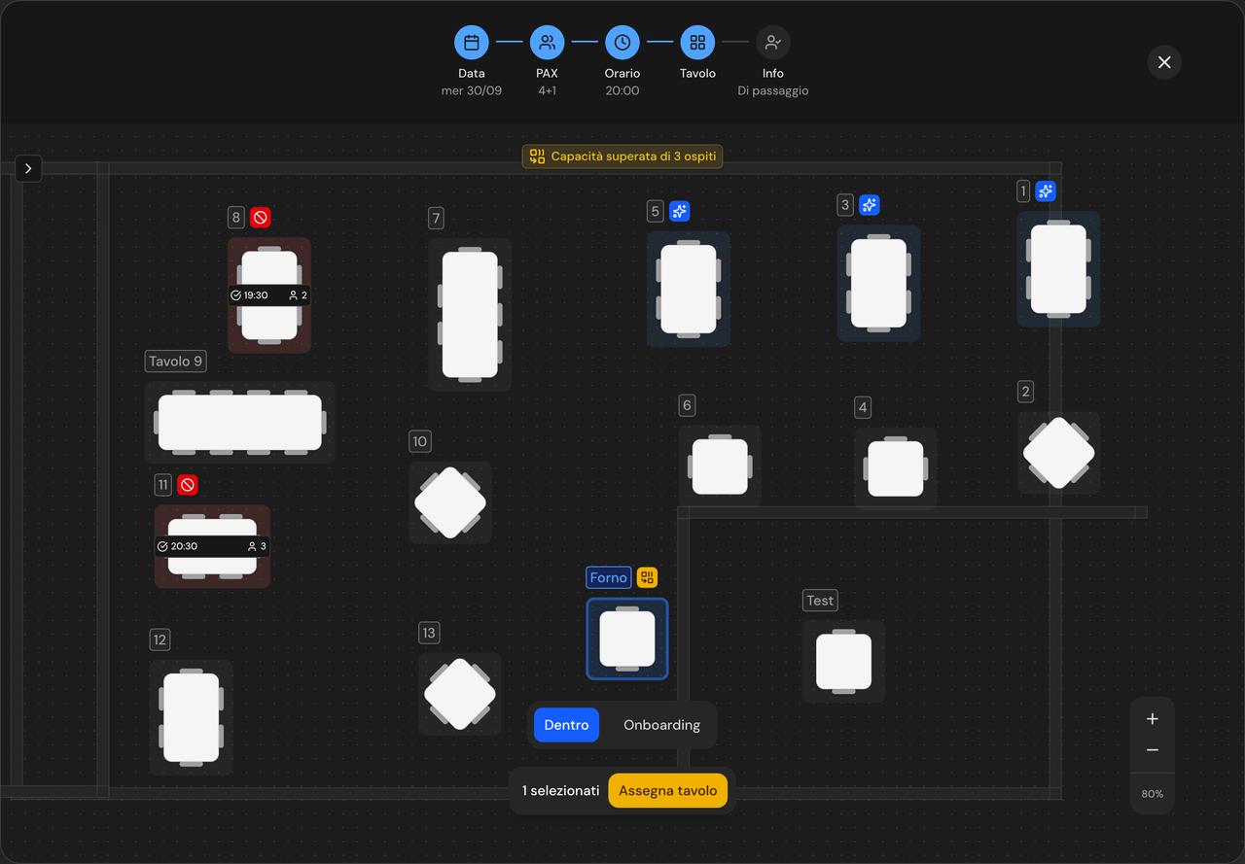Image resolution: width=1245 pixels, height=864 pixels.
Task: Click the yellow capacity icon next to Forno
Action: [x=648, y=577]
